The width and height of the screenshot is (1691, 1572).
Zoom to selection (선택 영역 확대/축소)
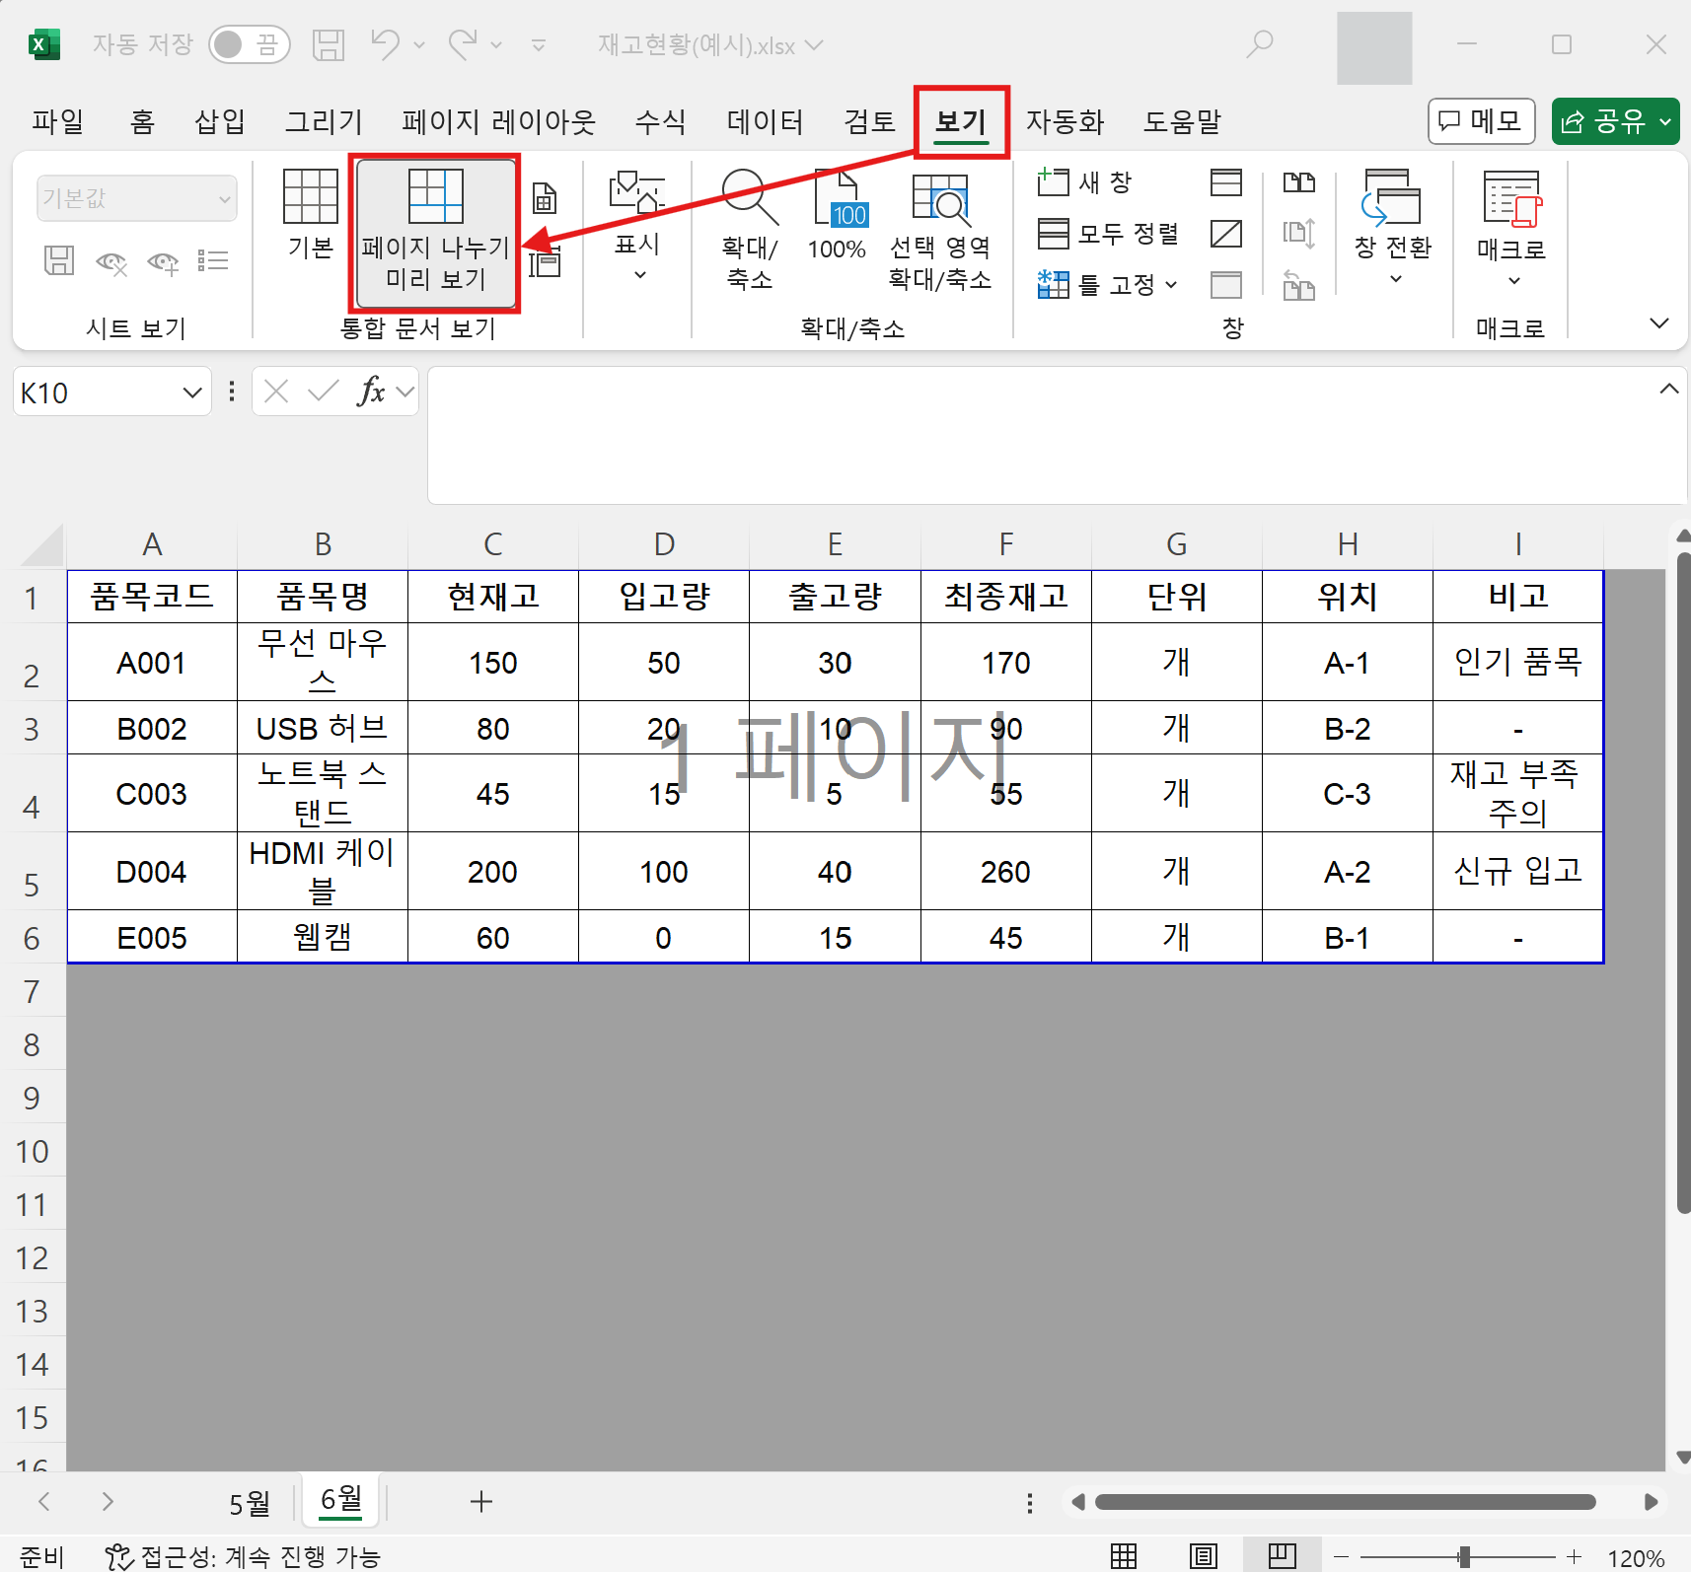coord(939,230)
